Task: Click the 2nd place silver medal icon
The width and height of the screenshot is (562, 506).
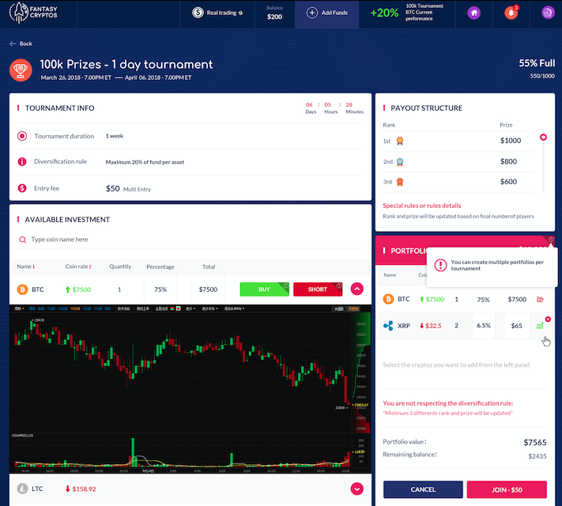Action: click(x=400, y=162)
